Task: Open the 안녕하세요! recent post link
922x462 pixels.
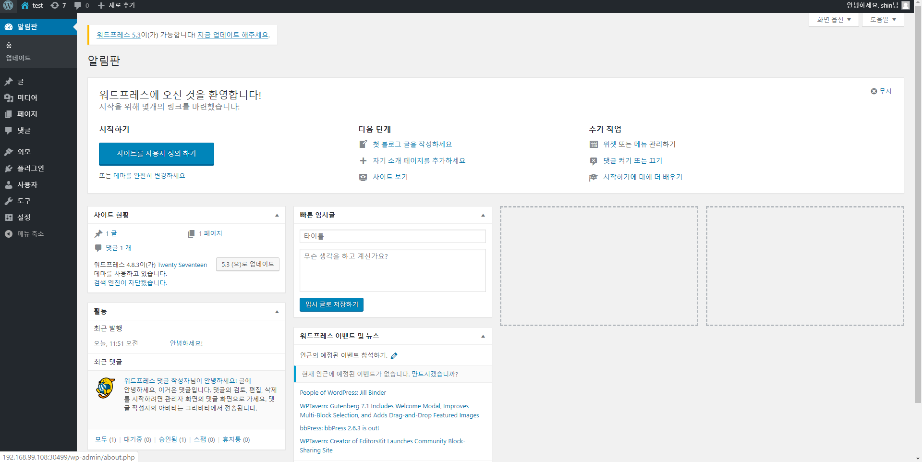Action: (186, 344)
